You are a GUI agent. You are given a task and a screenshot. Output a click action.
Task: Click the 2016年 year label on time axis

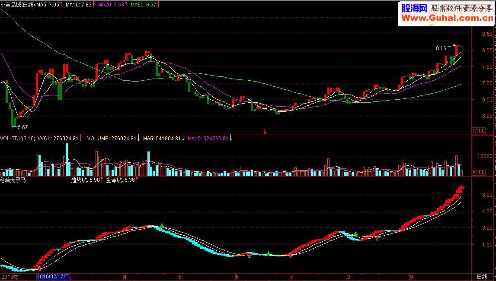click(9, 277)
